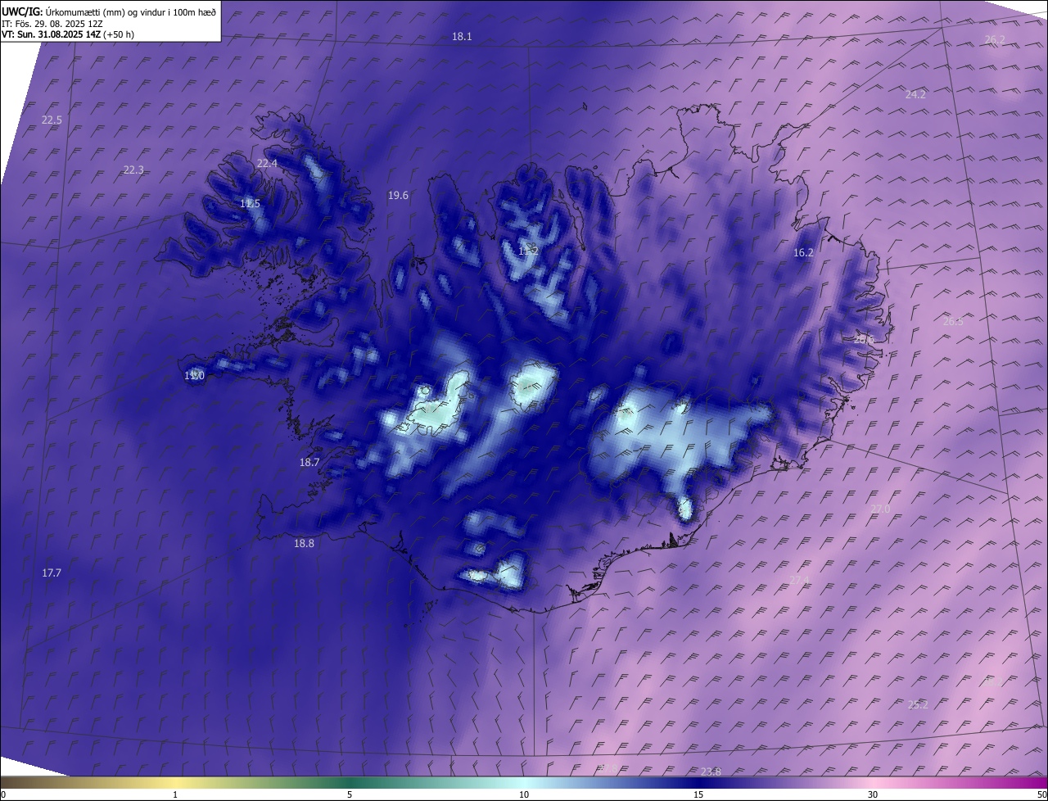Click the 5 tick on color scale
This screenshot has width=1048, height=801.
pyautogui.click(x=350, y=795)
